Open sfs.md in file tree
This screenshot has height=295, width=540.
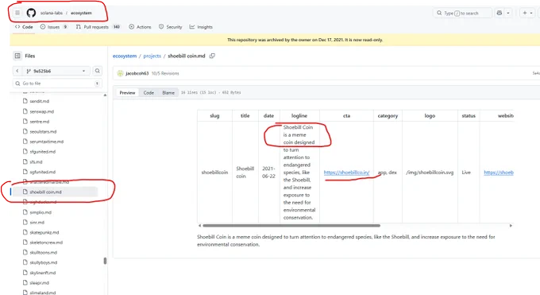(x=36, y=162)
